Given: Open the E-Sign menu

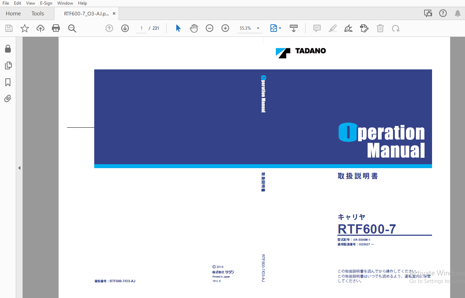Looking at the screenshot, I should [x=46, y=3].
